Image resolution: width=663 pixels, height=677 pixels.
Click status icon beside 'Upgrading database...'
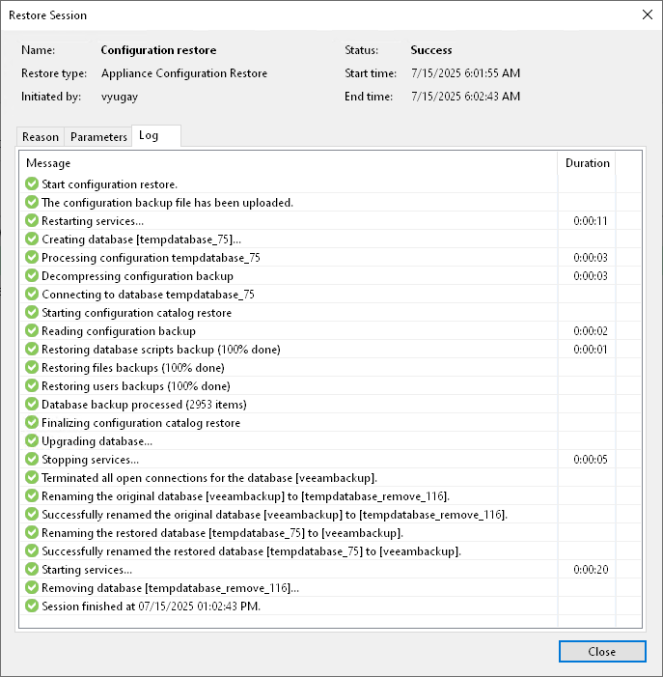[x=32, y=440]
